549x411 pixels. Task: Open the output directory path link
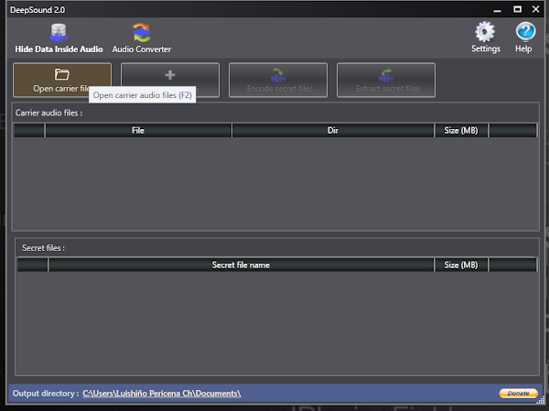pos(162,394)
